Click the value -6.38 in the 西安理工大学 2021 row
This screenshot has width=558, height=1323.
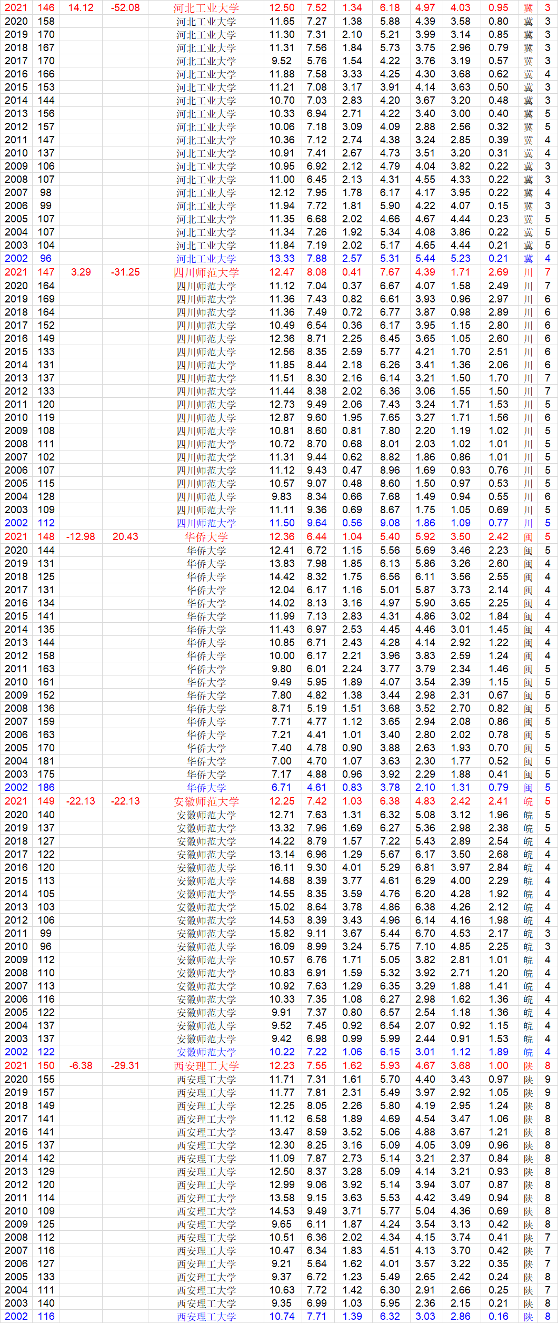[81, 1066]
